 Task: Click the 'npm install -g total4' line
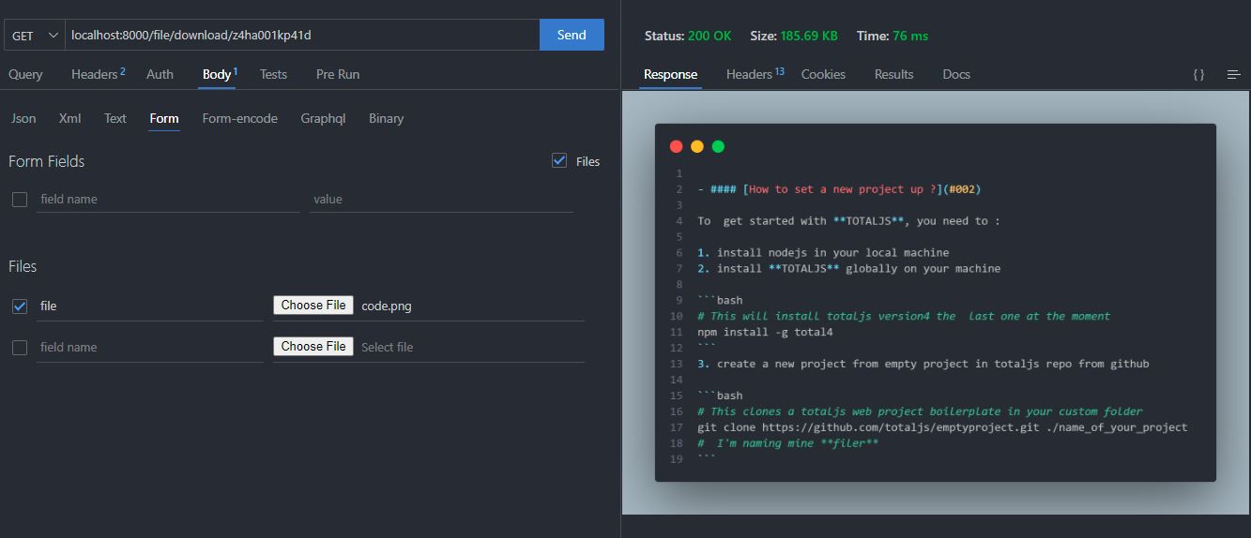pyautogui.click(x=765, y=332)
